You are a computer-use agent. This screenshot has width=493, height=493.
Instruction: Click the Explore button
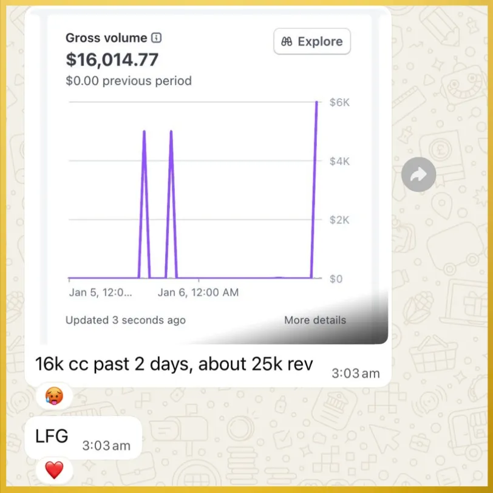312,41
